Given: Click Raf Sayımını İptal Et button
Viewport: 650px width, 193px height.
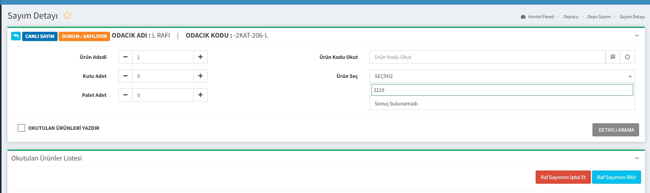Looking at the screenshot, I should tap(563, 177).
